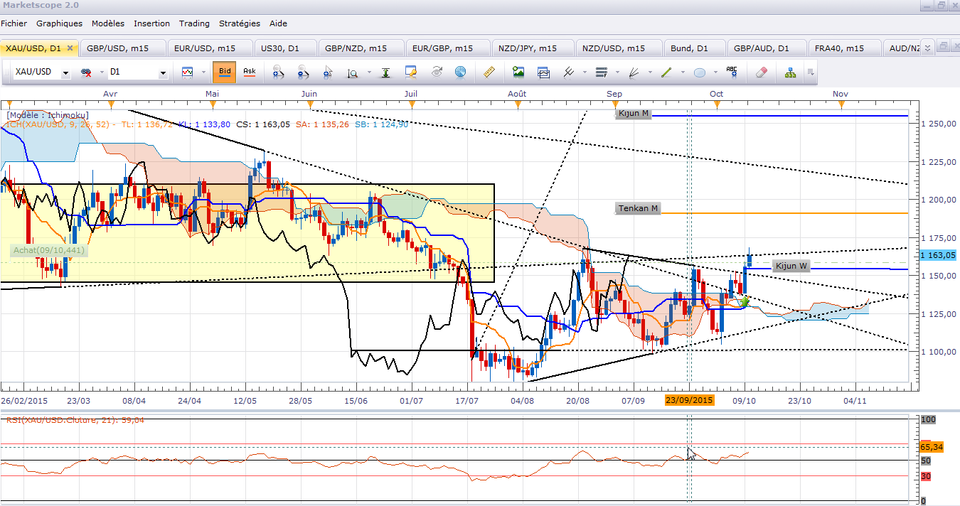The image size is (960, 506).
Task: Switch to the GBP/USD, m15 tab
Action: 123,48
